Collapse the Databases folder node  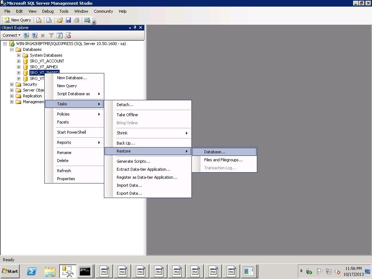12,49
